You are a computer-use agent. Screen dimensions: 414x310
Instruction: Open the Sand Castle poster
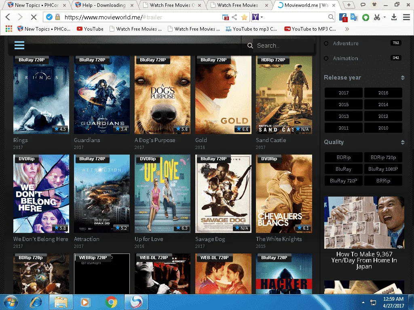tap(284, 95)
